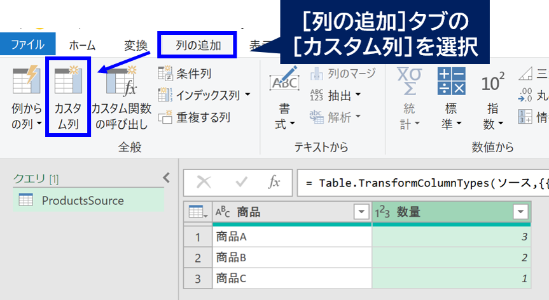Click the カスタム列 button

(68, 97)
